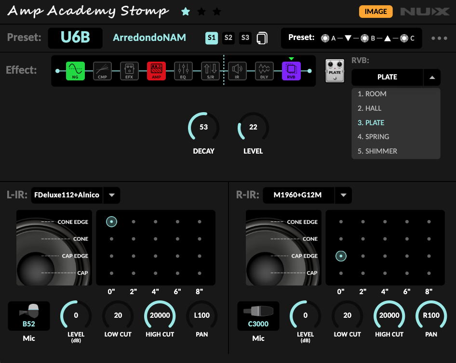
Task: Open the FDeluxe112+Alnico cabinet selector
Action: (x=67, y=195)
